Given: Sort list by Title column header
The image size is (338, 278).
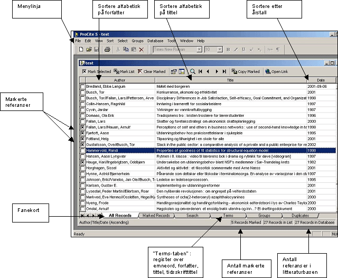Looking at the screenshot, I should (x=231, y=80).
